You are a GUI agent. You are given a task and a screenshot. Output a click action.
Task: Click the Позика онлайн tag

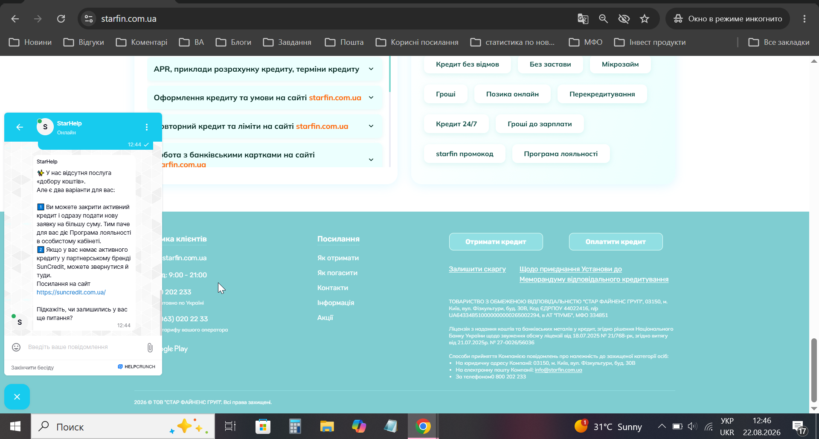click(512, 94)
